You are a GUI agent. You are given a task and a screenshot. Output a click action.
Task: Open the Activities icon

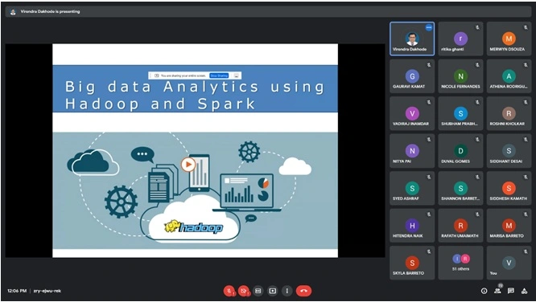[x=524, y=291]
